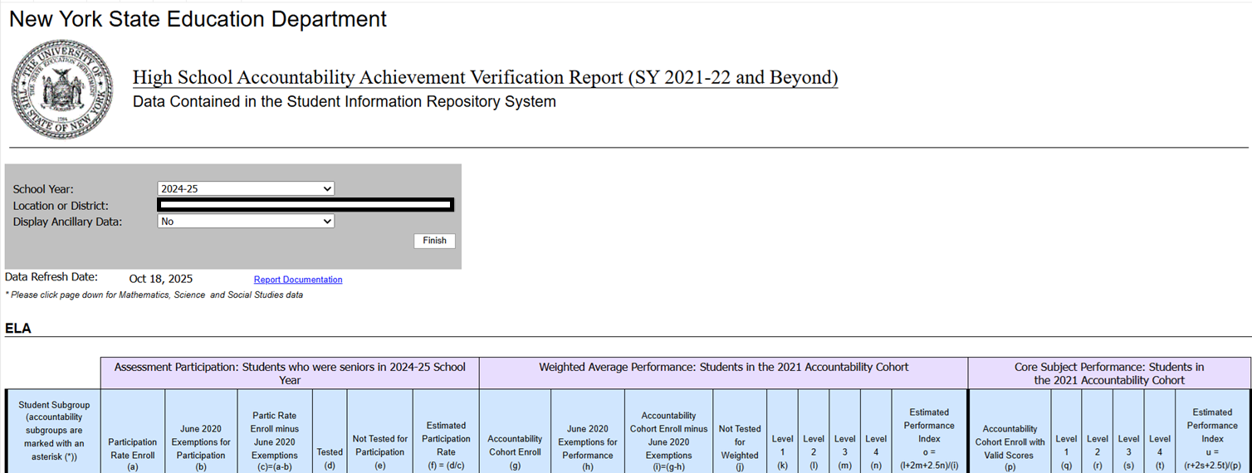The image size is (1252, 473).
Task: Select the Core Subject Performance header cell
Action: [x=1109, y=373]
